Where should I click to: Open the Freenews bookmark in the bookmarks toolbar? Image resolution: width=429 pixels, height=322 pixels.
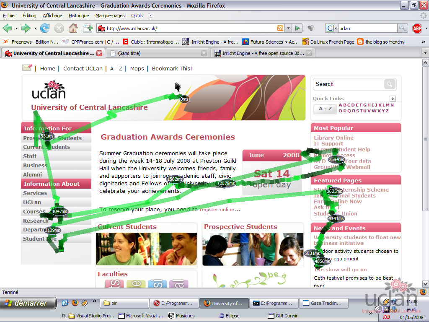pyautogui.click(x=31, y=42)
